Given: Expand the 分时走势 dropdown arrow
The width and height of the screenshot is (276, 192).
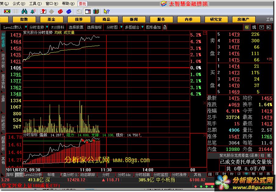Looking at the screenshot, I should coord(47,27).
